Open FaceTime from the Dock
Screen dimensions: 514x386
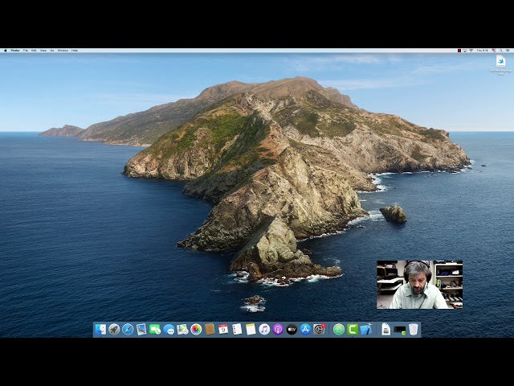[x=155, y=329]
